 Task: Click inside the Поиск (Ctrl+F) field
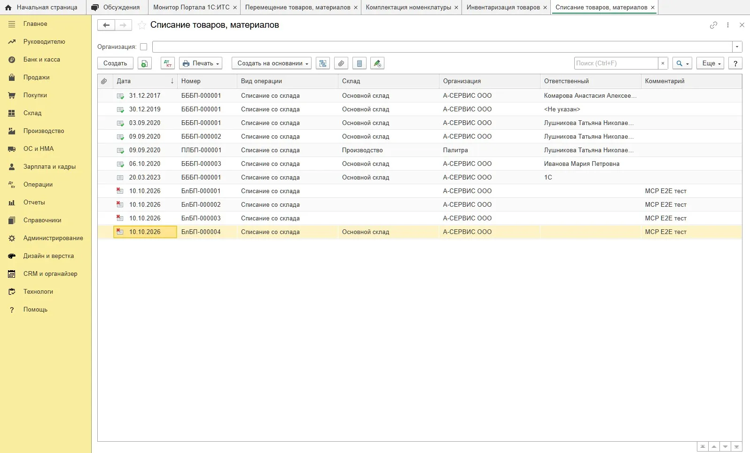coord(616,63)
